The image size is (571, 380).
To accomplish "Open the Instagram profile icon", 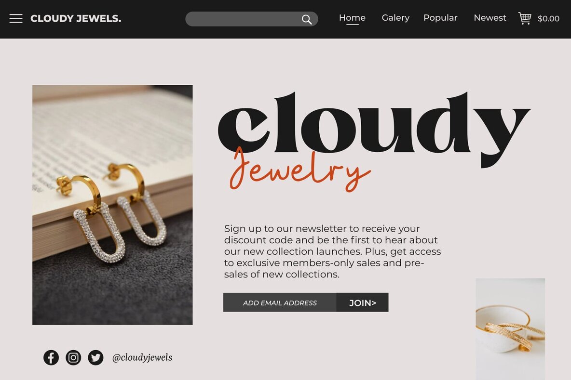I will tap(73, 357).
